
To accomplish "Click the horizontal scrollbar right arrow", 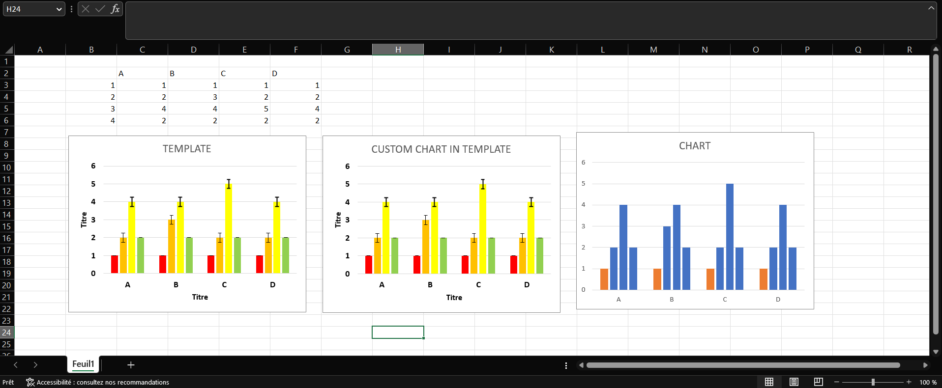I will [x=925, y=365].
